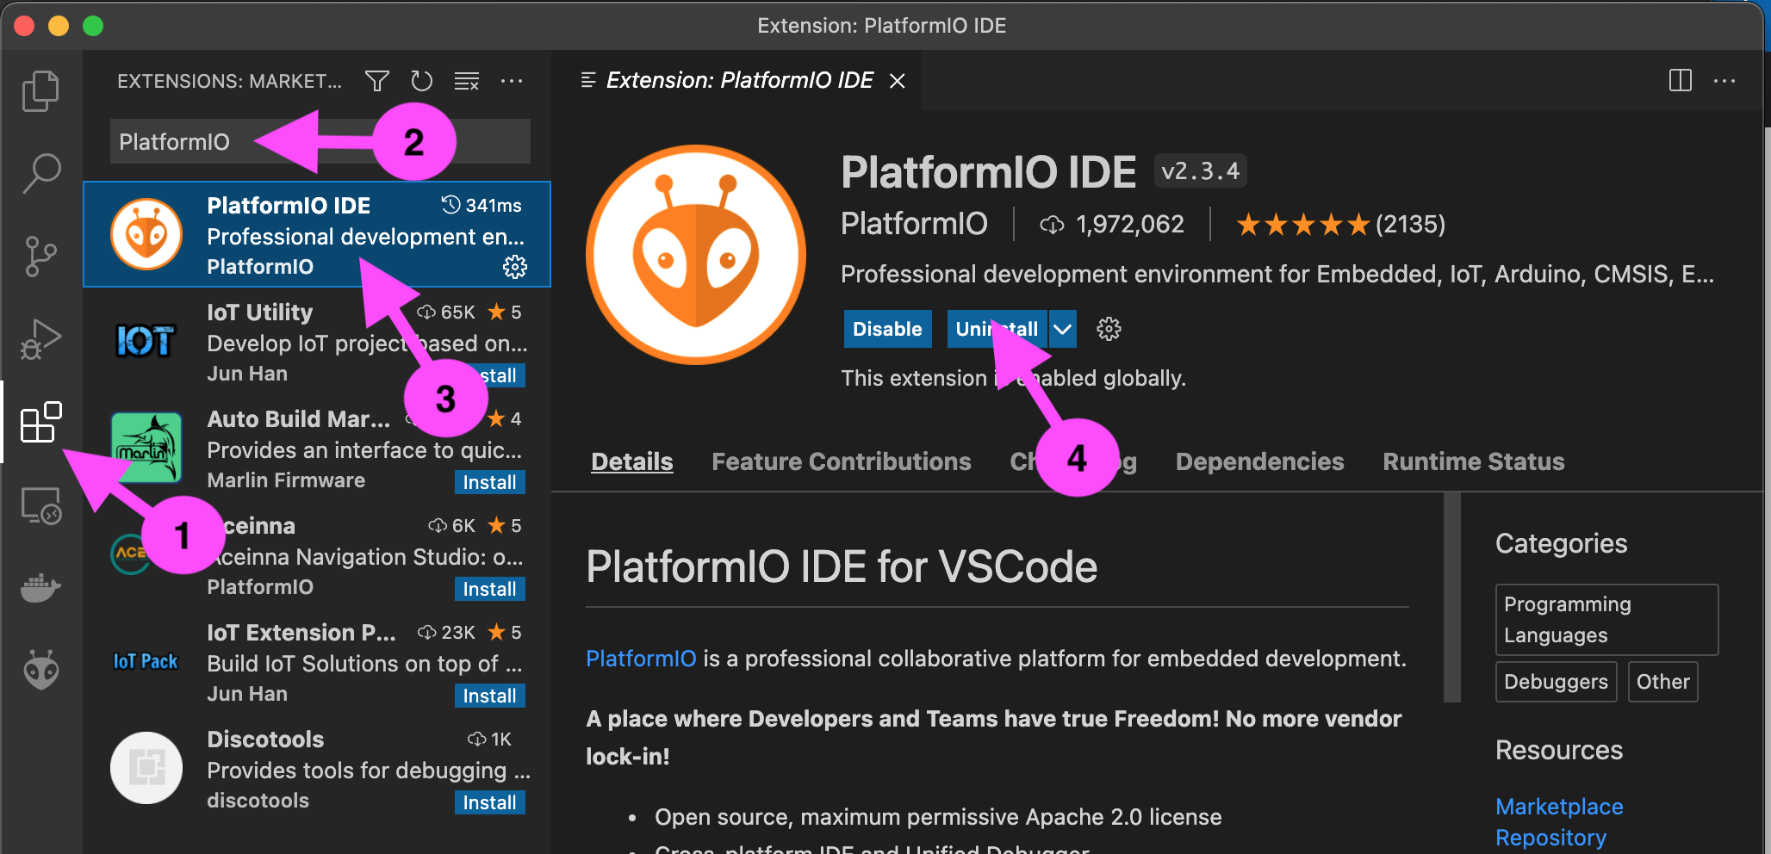The image size is (1771, 854).
Task: Switch to the Dependencies tab
Action: [x=1259, y=461]
